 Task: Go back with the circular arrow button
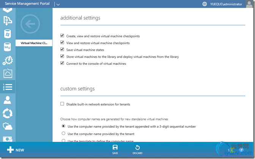[30, 24]
